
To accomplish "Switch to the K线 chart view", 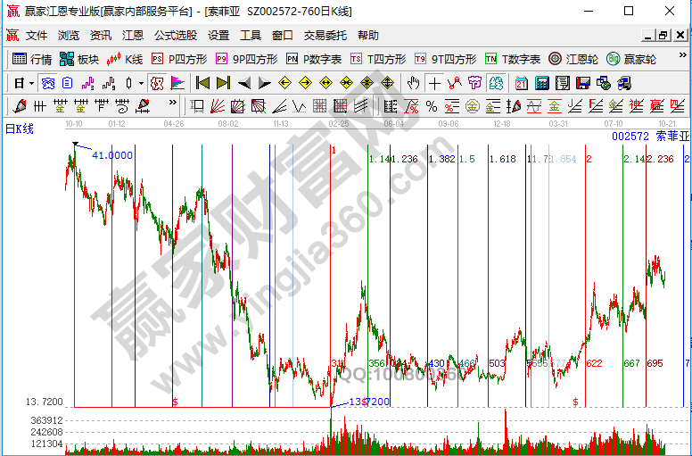I will 125,59.
